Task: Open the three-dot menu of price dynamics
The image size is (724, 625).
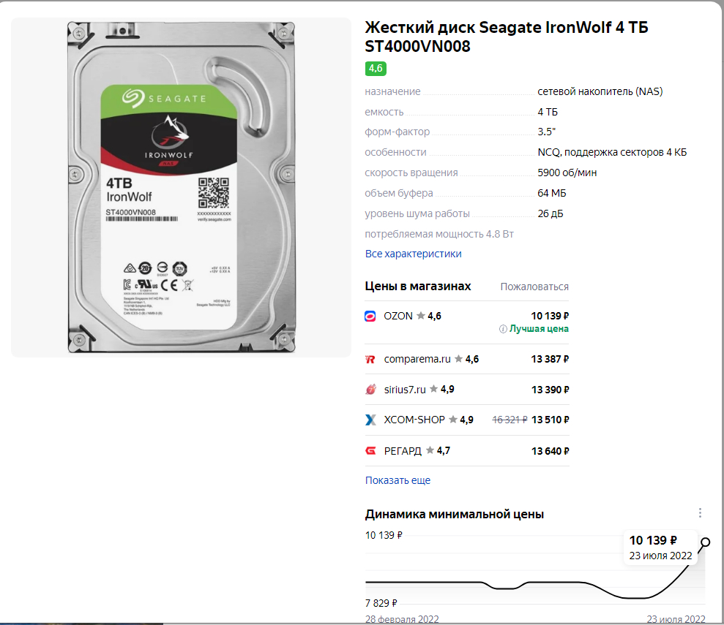Action: coord(700,513)
